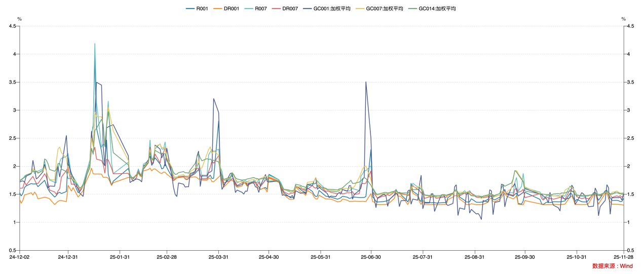Screen dimensions: 643x274
Task: Click the GC001 peak near 25-03-31
Action: (x=214, y=99)
